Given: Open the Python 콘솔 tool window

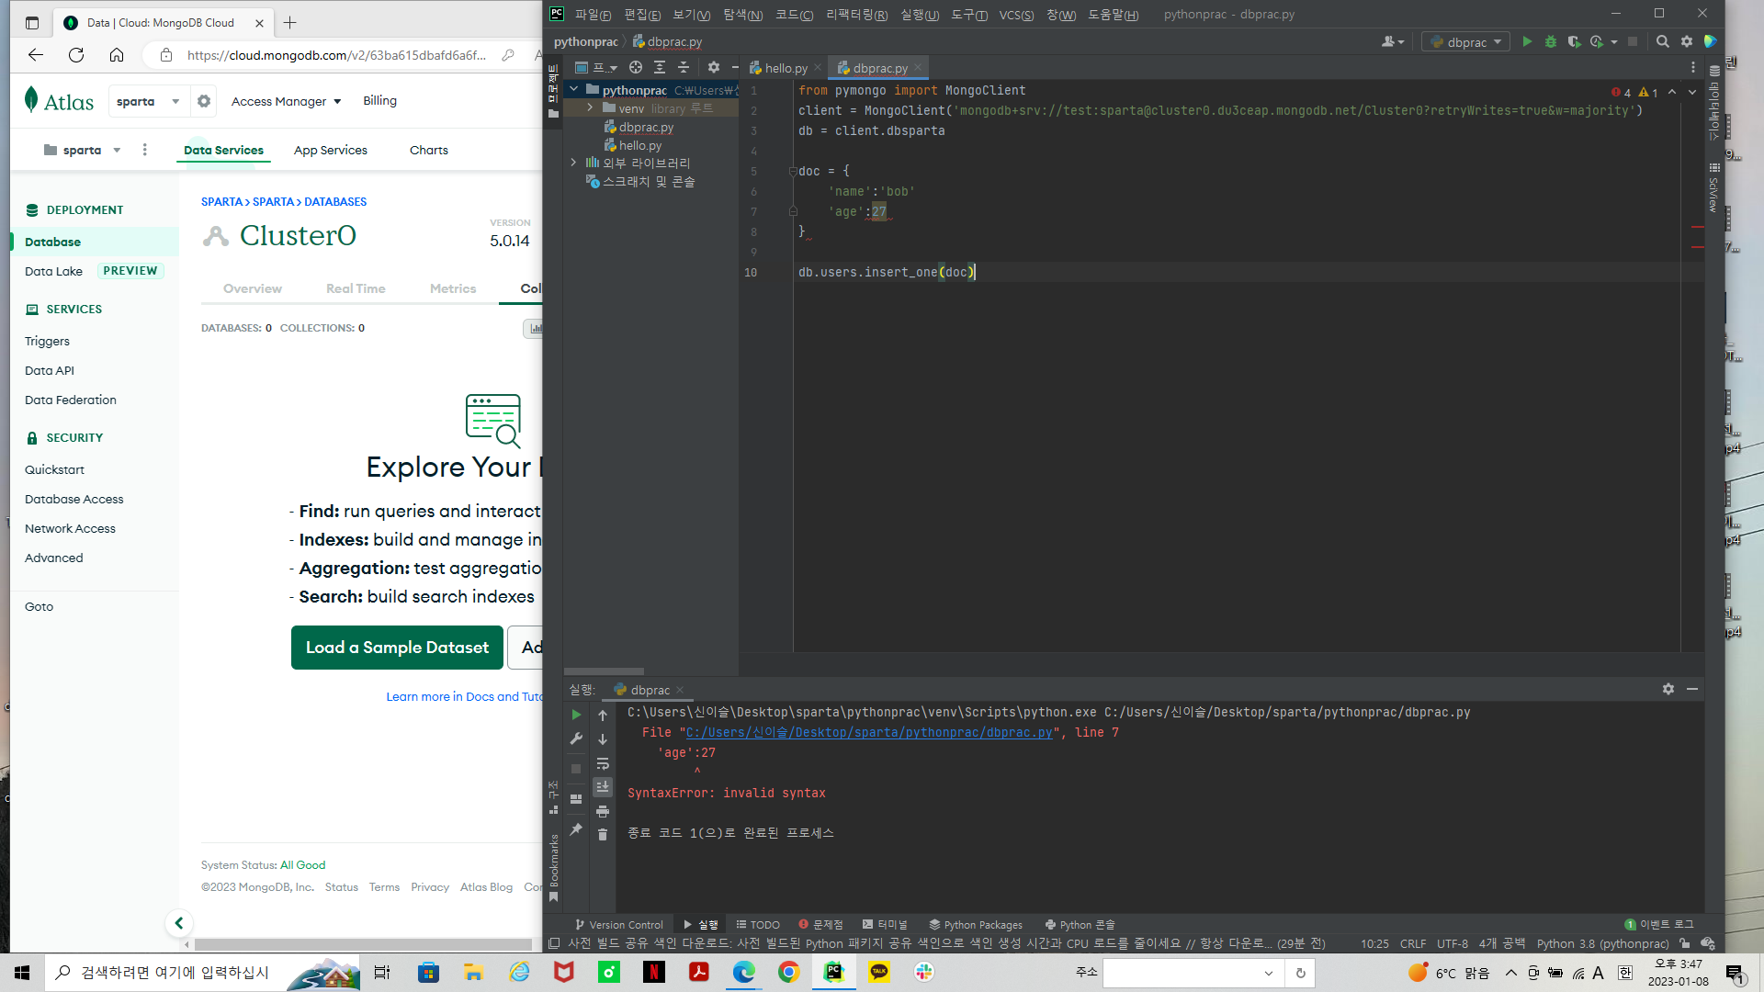Looking at the screenshot, I should [1080, 925].
